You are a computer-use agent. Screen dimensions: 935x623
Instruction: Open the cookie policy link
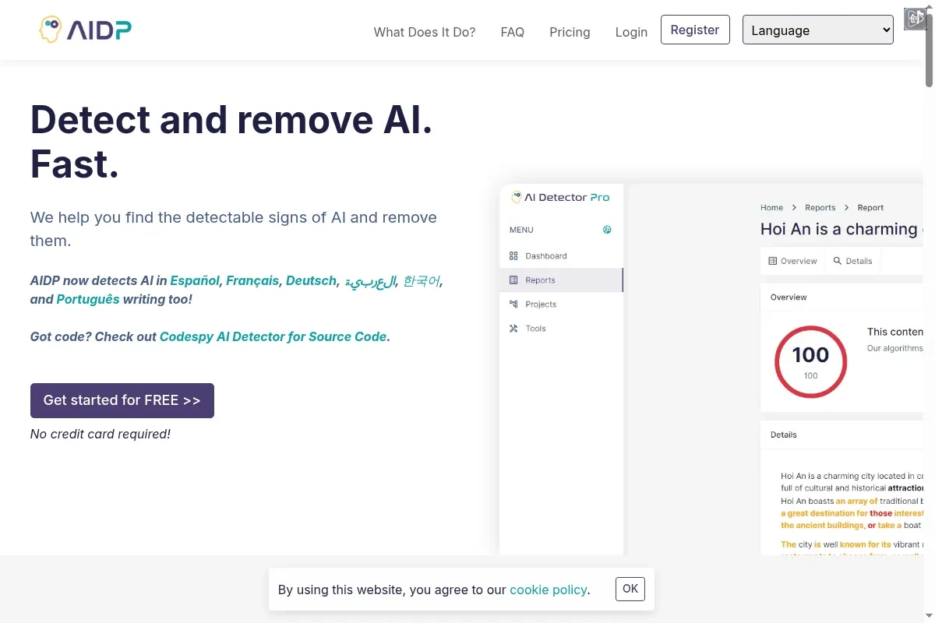click(x=548, y=590)
